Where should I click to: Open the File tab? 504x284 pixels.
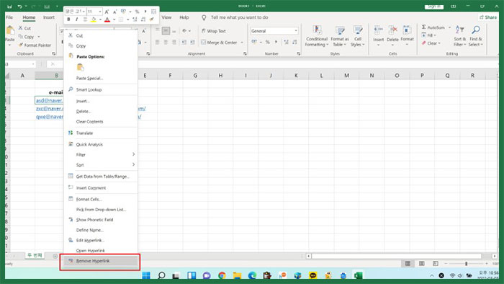[x=9, y=17]
